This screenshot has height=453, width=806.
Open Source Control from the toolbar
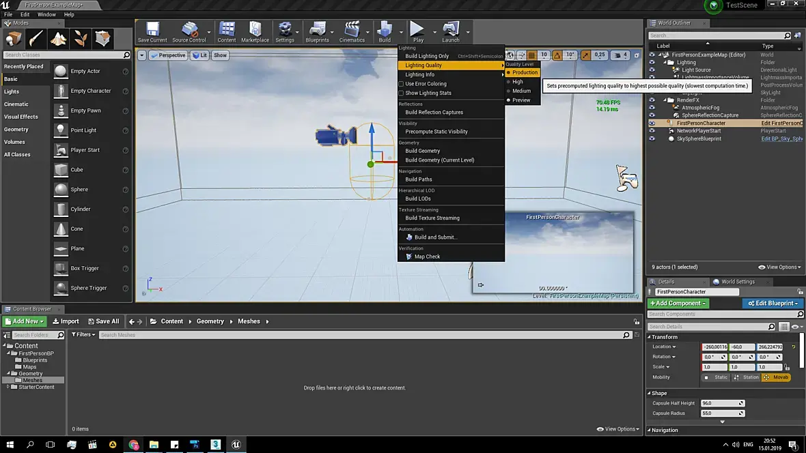tap(189, 31)
